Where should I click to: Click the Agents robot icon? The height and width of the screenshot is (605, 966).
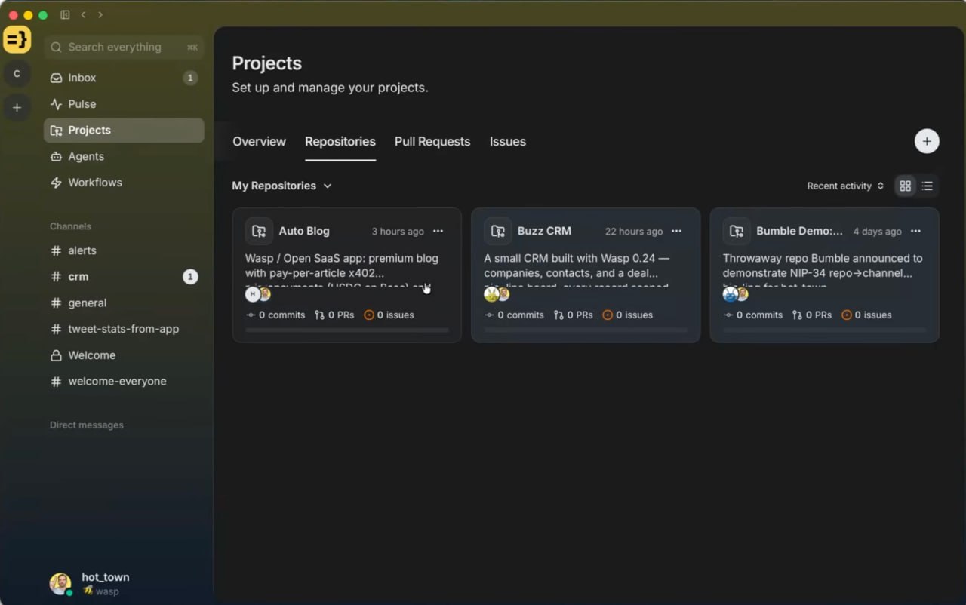point(56,156)
